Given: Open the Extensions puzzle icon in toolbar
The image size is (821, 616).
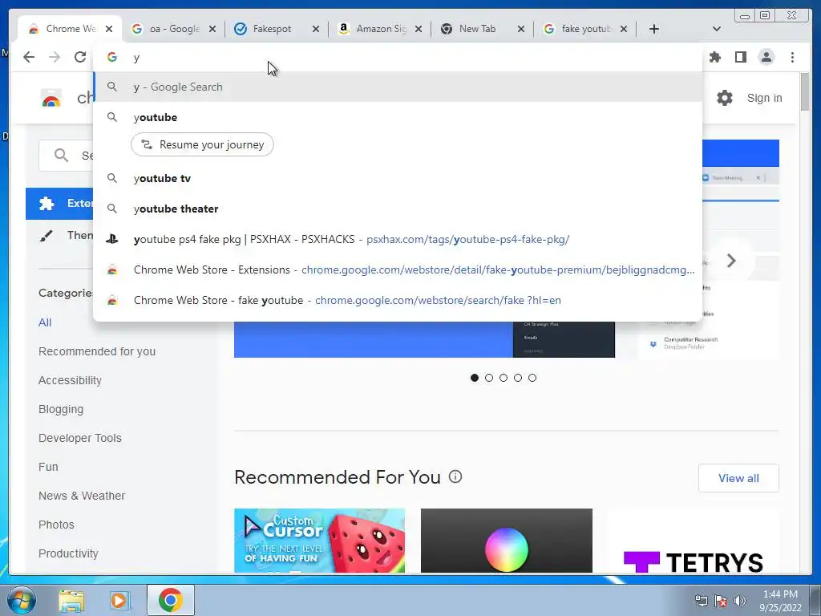Looking at the screenshot, I should coord(714,57).
